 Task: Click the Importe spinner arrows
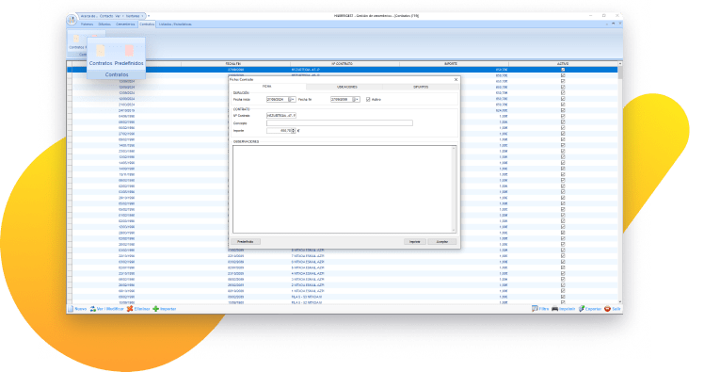tap(294, 131)
